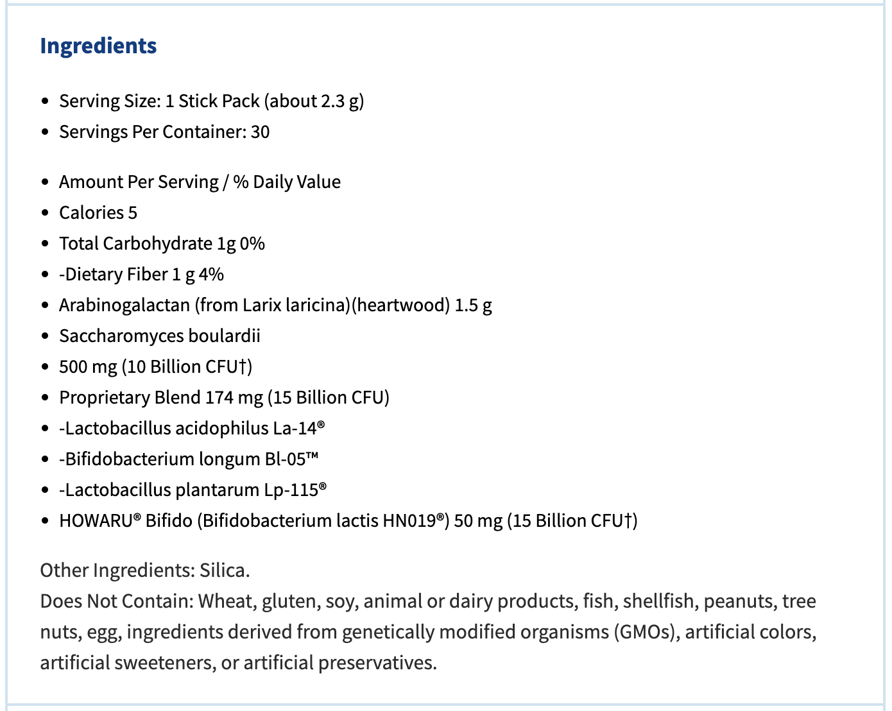Click the Lactobacillus plantarum Lp-115 item
The image size is (892, 711).
[193, 490]
